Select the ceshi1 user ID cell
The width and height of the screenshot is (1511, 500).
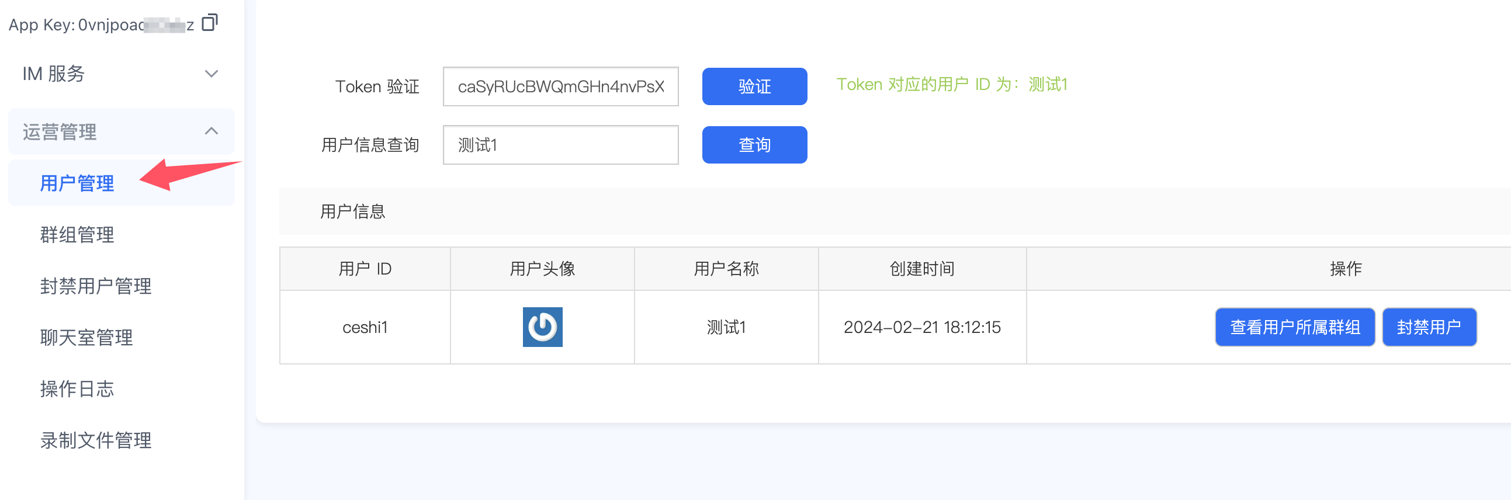365,327
